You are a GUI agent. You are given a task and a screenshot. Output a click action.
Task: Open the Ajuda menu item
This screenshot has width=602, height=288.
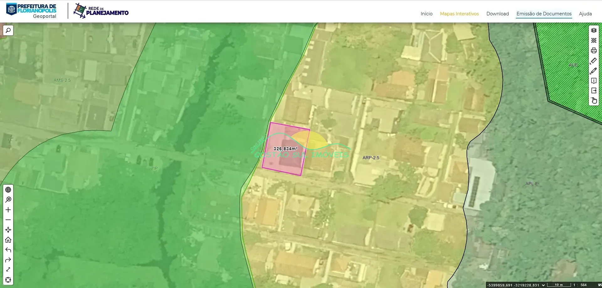(x=585, y=14)
